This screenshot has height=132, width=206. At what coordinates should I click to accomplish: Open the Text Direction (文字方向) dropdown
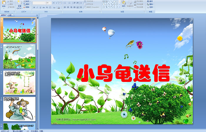(x=89, y=1)
